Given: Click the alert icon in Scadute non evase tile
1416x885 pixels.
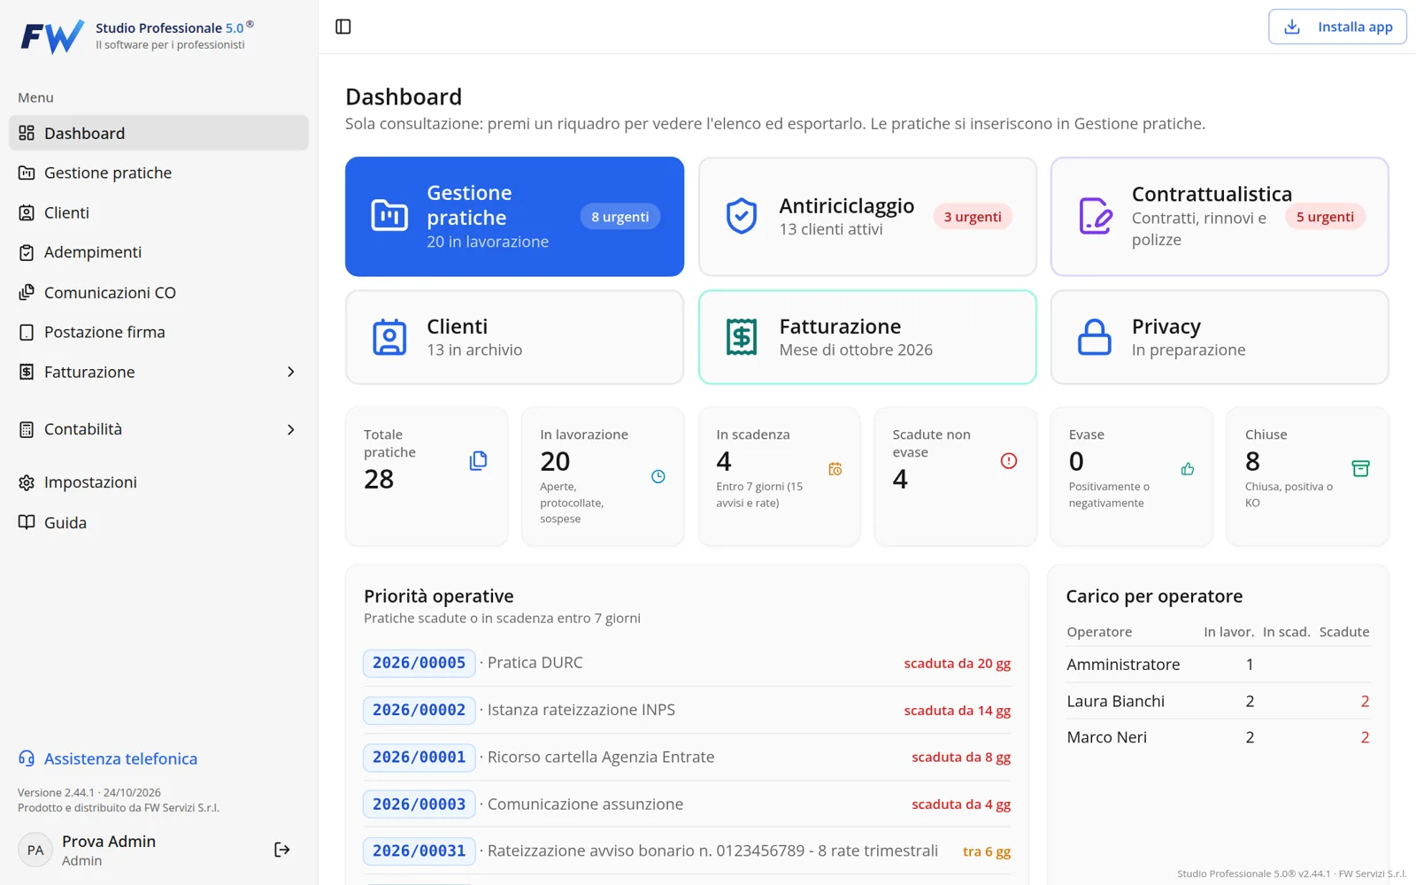Looking at the screenshot, I should click(x=1009, y=460).
